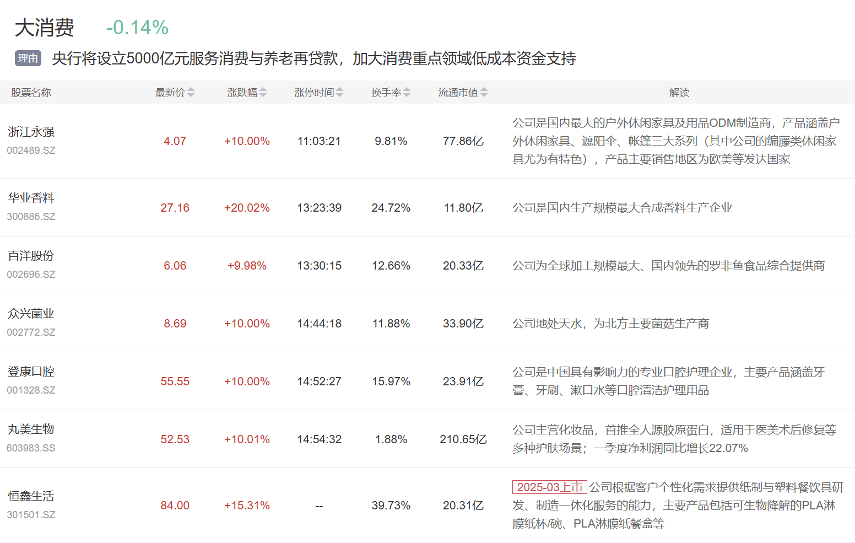Image resolution: width=855 pixels, height=543 pixels.
Task: Click stock code 002696.SZ
Action: (x=31, y=275)
